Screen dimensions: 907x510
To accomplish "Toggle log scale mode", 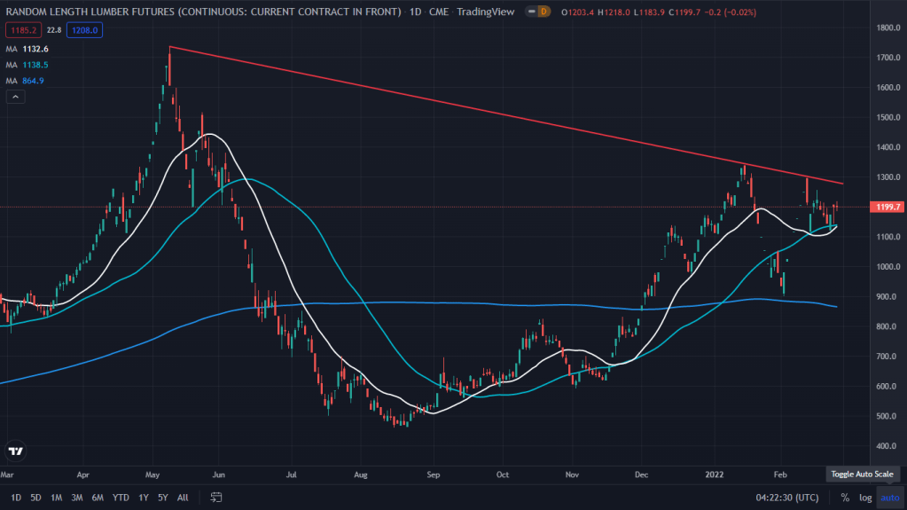I will pyautogui.click(x=865, y=498).
